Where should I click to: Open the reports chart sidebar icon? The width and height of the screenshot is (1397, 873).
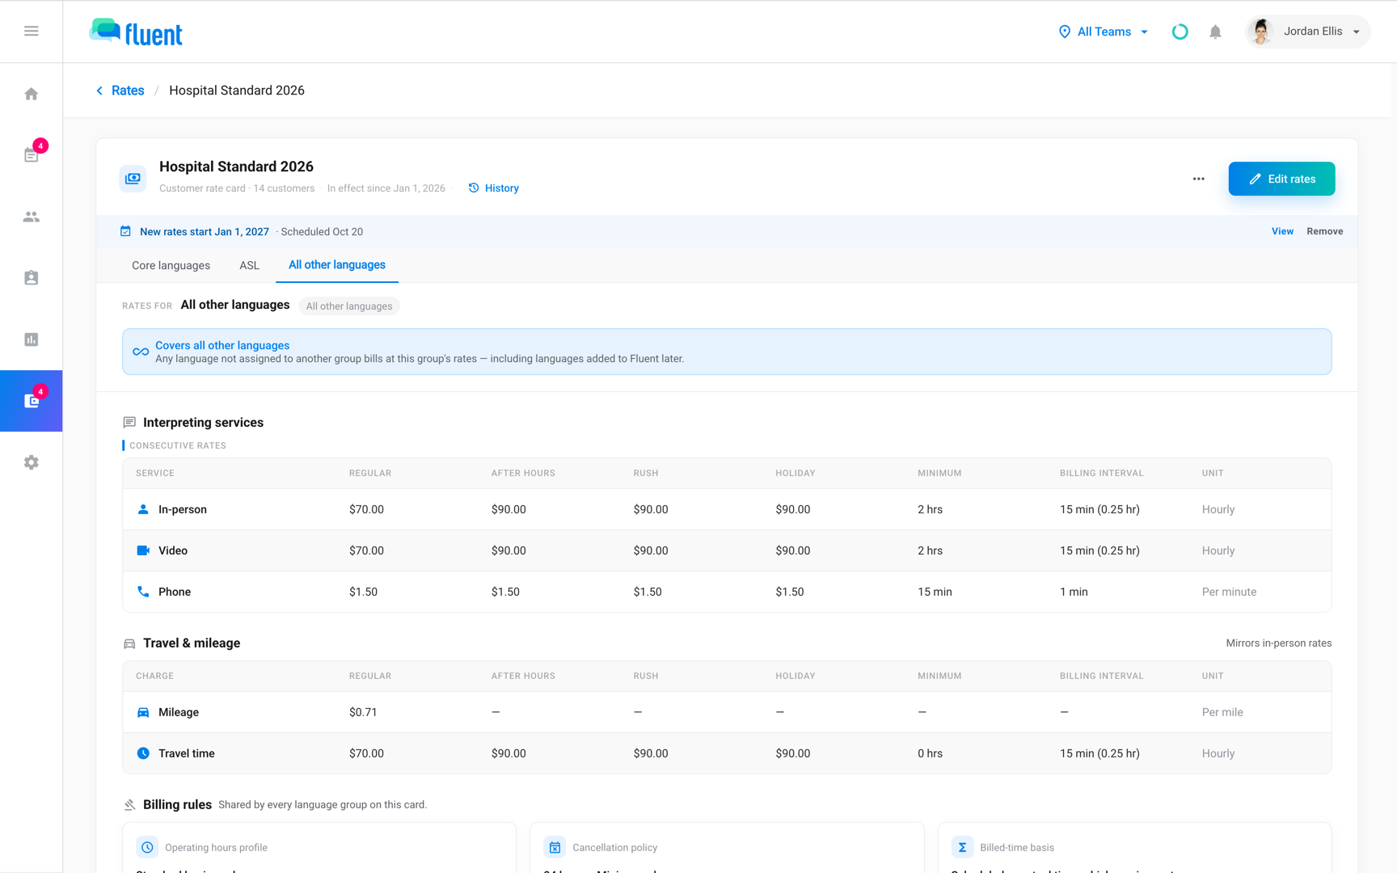(32, 339)
